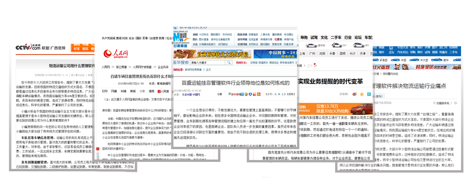Select the 天津 city link
The height and width of the screenshot is (192, 470).
(x=362, y=54)
